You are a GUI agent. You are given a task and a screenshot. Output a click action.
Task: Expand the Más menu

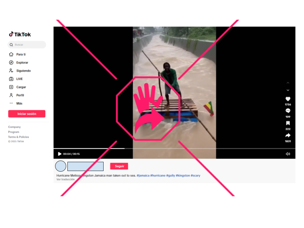click(x=19, y=103)
